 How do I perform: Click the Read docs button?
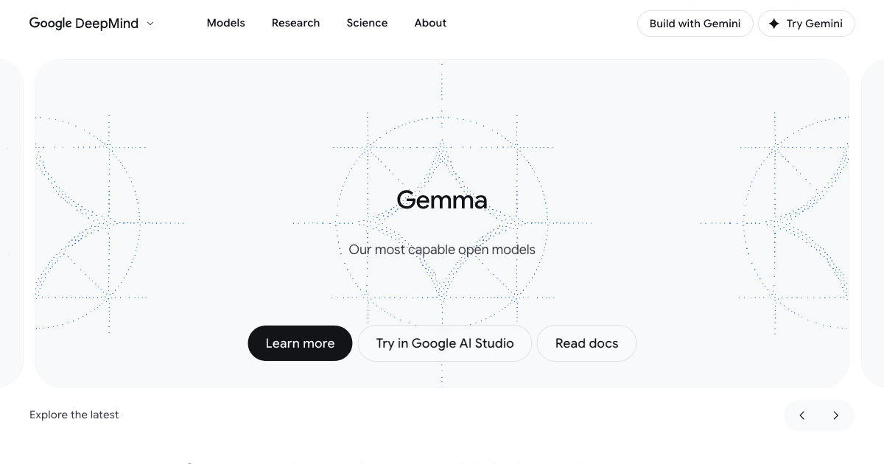(586, 343)
